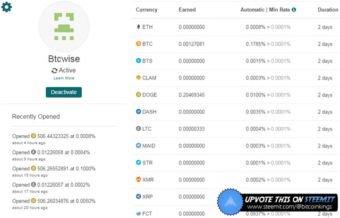340x218 pixels.
Task: Click the DOGE currency icon
Action: point(138,94)
